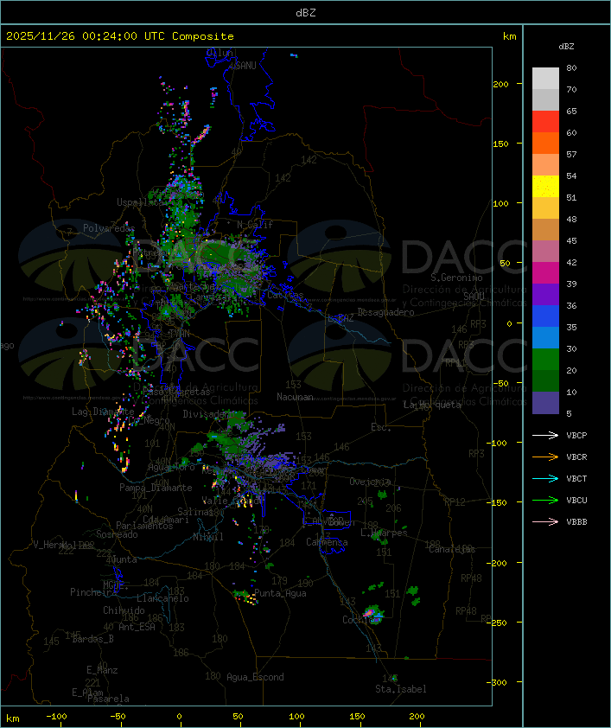Click the Parlamentos place label

(x=144, y=526)
